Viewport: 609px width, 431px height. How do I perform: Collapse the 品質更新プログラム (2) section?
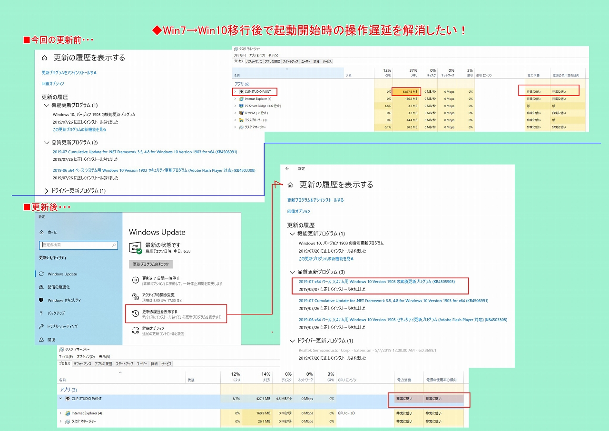point(47,142)
